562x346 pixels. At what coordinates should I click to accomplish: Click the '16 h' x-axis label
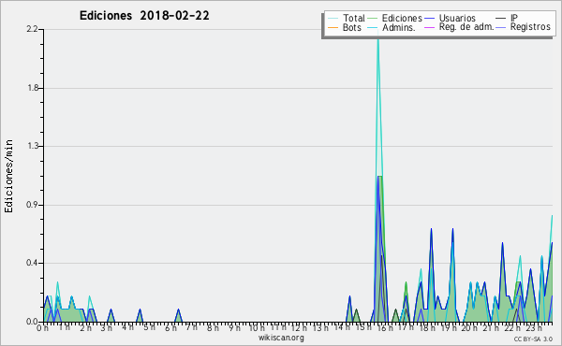[384, 328]
